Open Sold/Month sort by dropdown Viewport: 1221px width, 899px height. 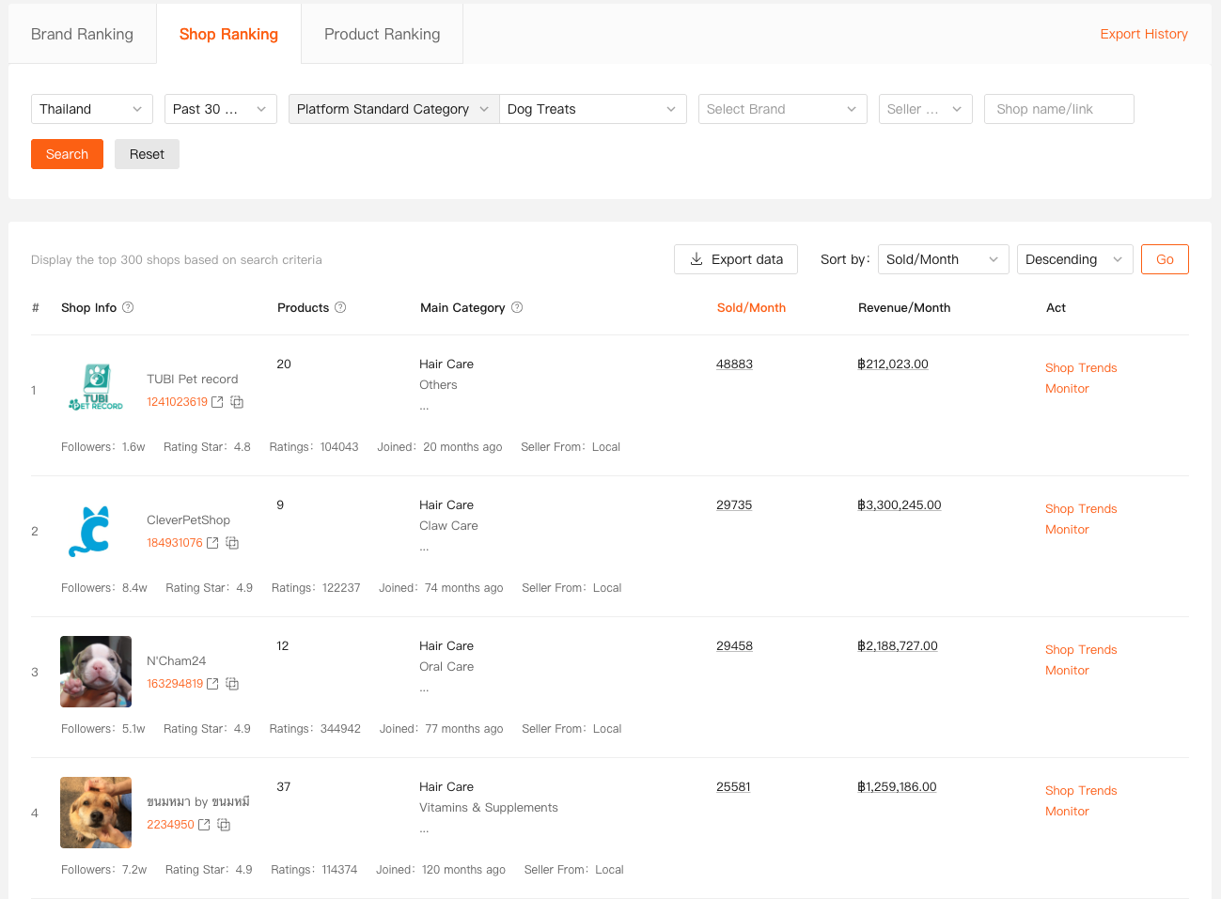pos(942,259)
